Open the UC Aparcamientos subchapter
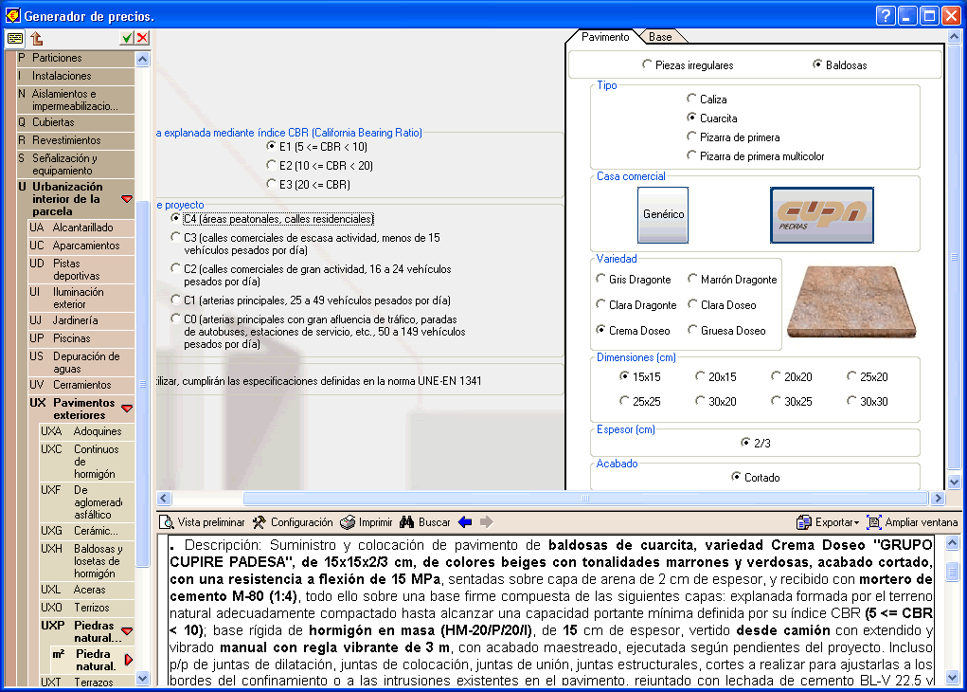The image size is (967, 692). pos(81,246)
